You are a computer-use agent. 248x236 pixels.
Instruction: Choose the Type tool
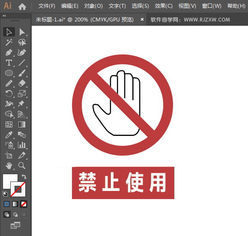[x=9, y=63]
